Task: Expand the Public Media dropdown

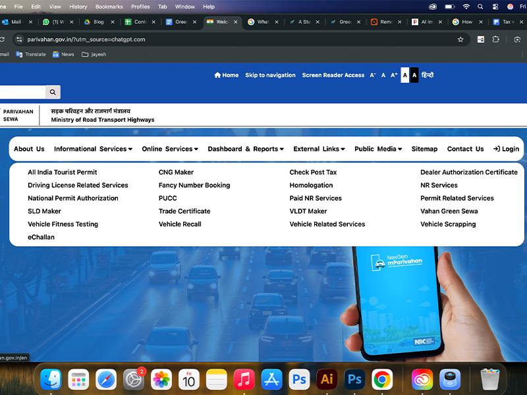Action: [377, 149]
